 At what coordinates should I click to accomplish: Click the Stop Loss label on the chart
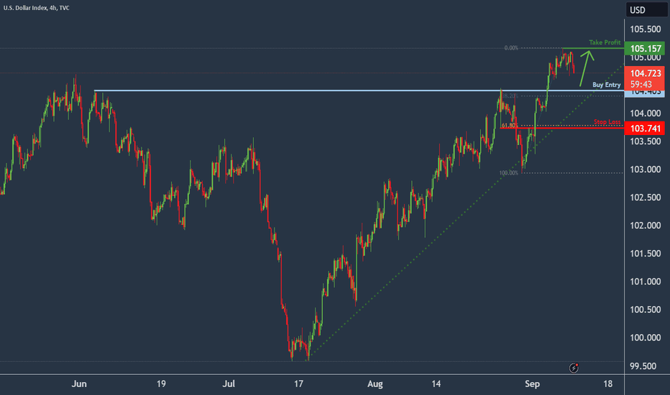pyautogui.click(x=607, y=122)
